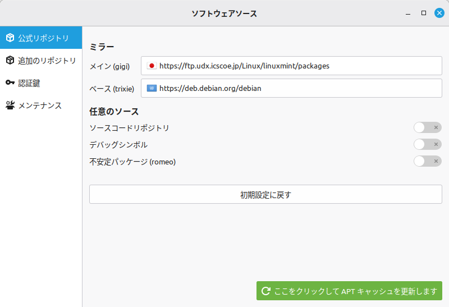The width and height of the screenshot is (449, 307).
Task: Maximize the ソフトウェアソース window
Action: 424,13
